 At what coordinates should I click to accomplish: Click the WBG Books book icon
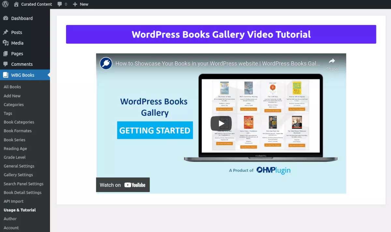(x=6, y=75)
